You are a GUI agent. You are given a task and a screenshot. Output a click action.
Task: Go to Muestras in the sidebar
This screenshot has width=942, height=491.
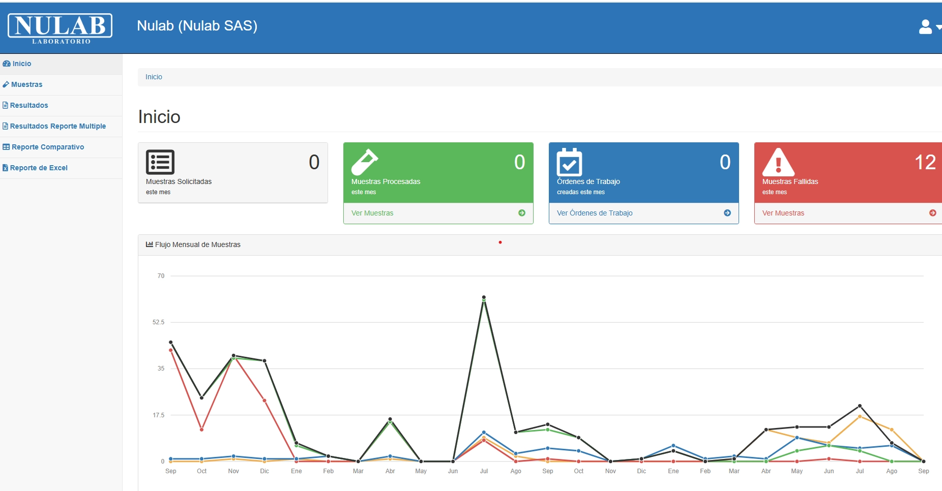click(x=26, y=85)
